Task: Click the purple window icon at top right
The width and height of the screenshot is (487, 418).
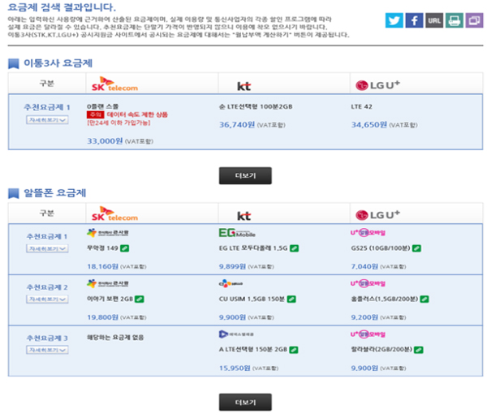Action: pos(474,20)
